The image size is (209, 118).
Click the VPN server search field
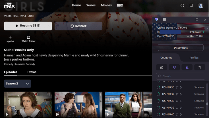181,76
